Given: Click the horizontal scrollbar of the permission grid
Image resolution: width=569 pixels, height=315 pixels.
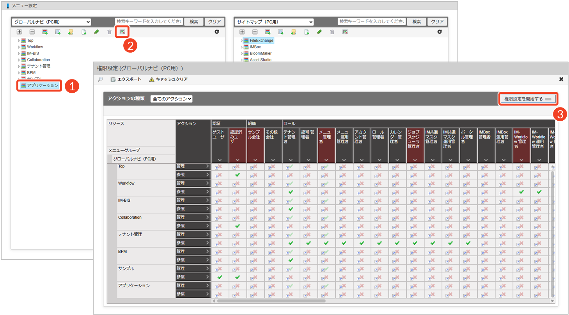Looking at the screenshot, I should [x=271, y=301].
